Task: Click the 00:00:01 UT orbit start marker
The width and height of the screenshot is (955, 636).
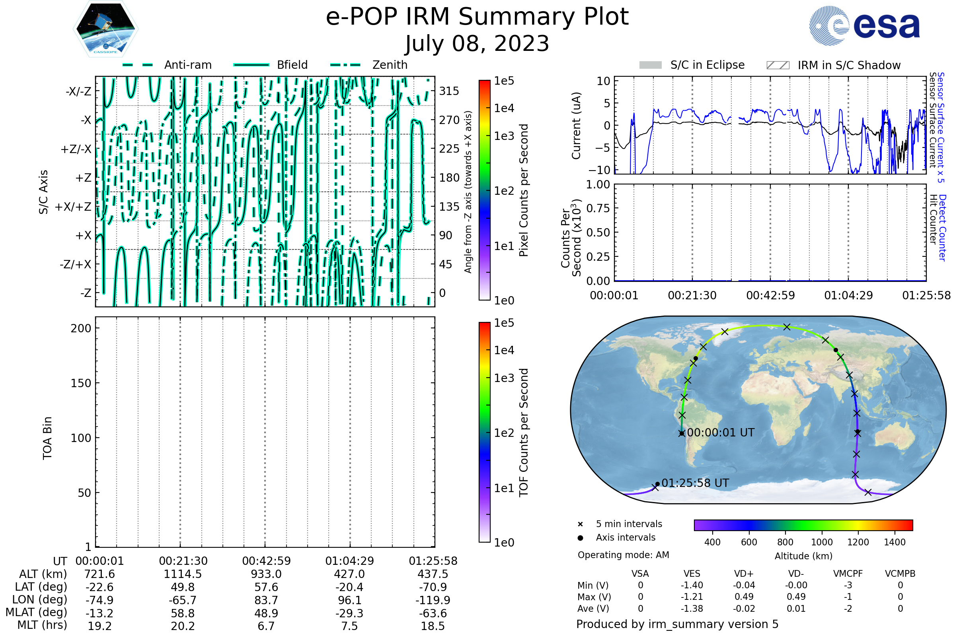Action: (682, 434)
